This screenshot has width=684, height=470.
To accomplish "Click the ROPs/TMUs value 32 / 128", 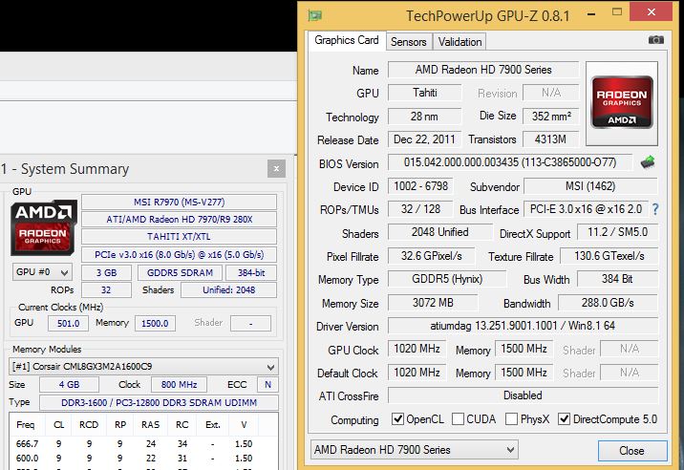I will (421, 209).
